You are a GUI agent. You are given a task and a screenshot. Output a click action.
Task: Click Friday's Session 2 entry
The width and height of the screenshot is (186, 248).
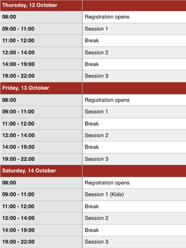pos(96,135)
